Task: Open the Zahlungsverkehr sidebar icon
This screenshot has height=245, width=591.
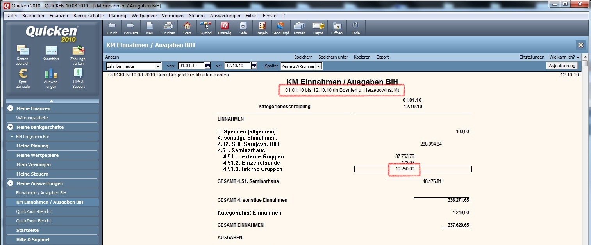Action: [x=79, y=55]
